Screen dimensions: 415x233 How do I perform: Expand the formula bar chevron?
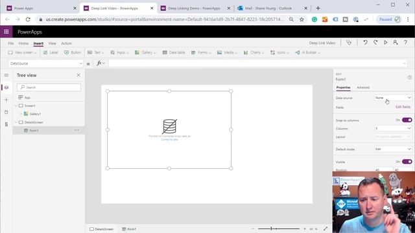[x=405, y=63]
